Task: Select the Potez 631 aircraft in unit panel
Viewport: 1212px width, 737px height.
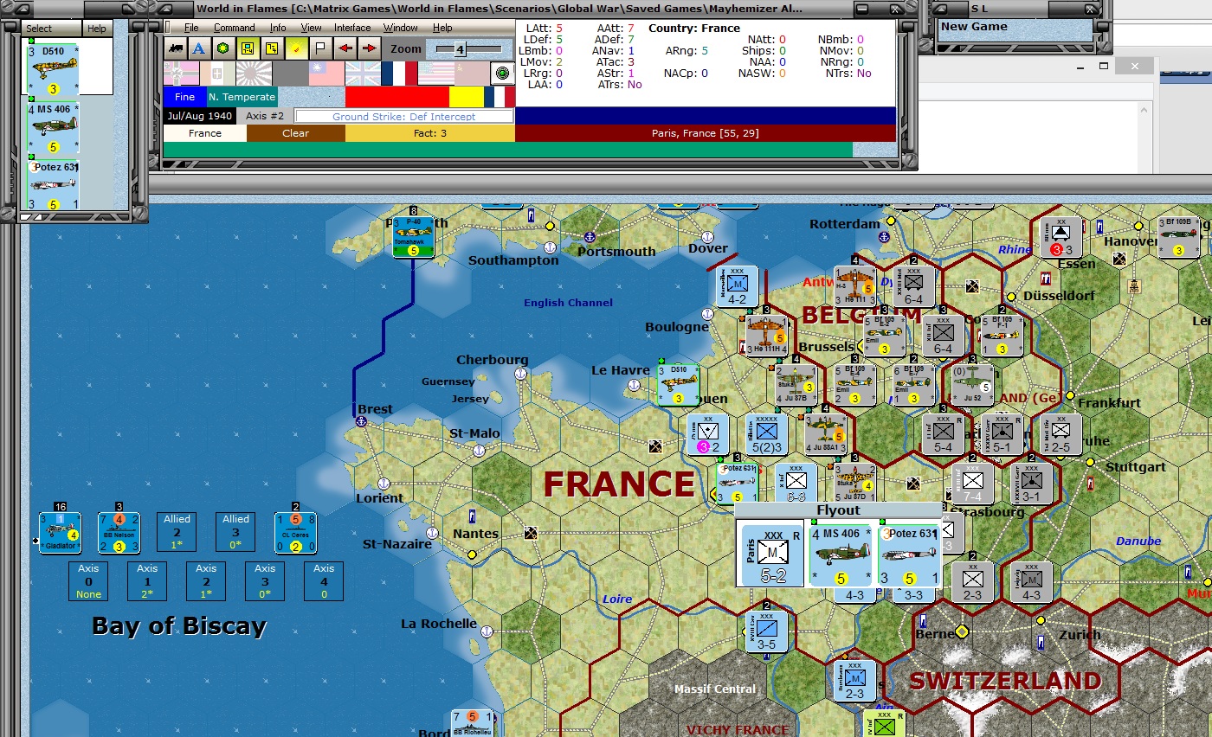Action: pyautogui.click(x=53, y=185)
